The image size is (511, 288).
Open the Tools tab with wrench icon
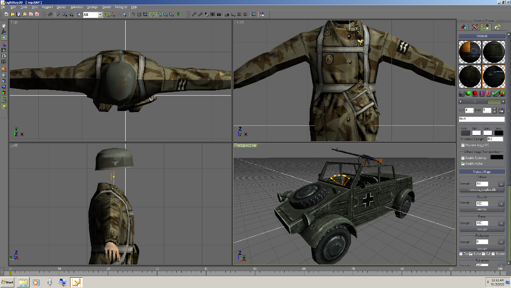[475, 27]
